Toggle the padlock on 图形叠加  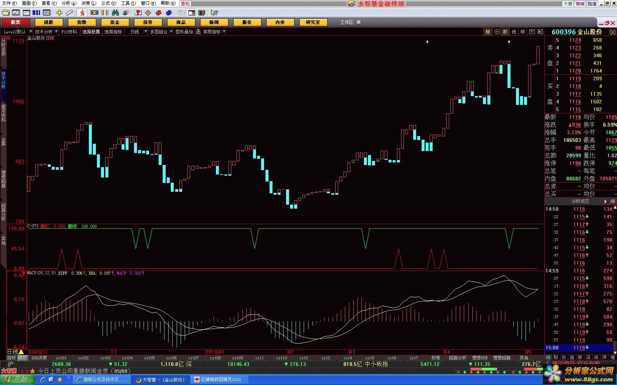point(198,32)
